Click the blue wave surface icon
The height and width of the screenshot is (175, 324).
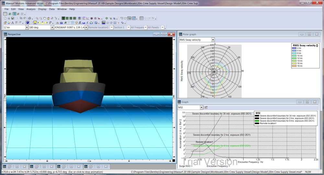pyautogui.click(x=84, y=22)
